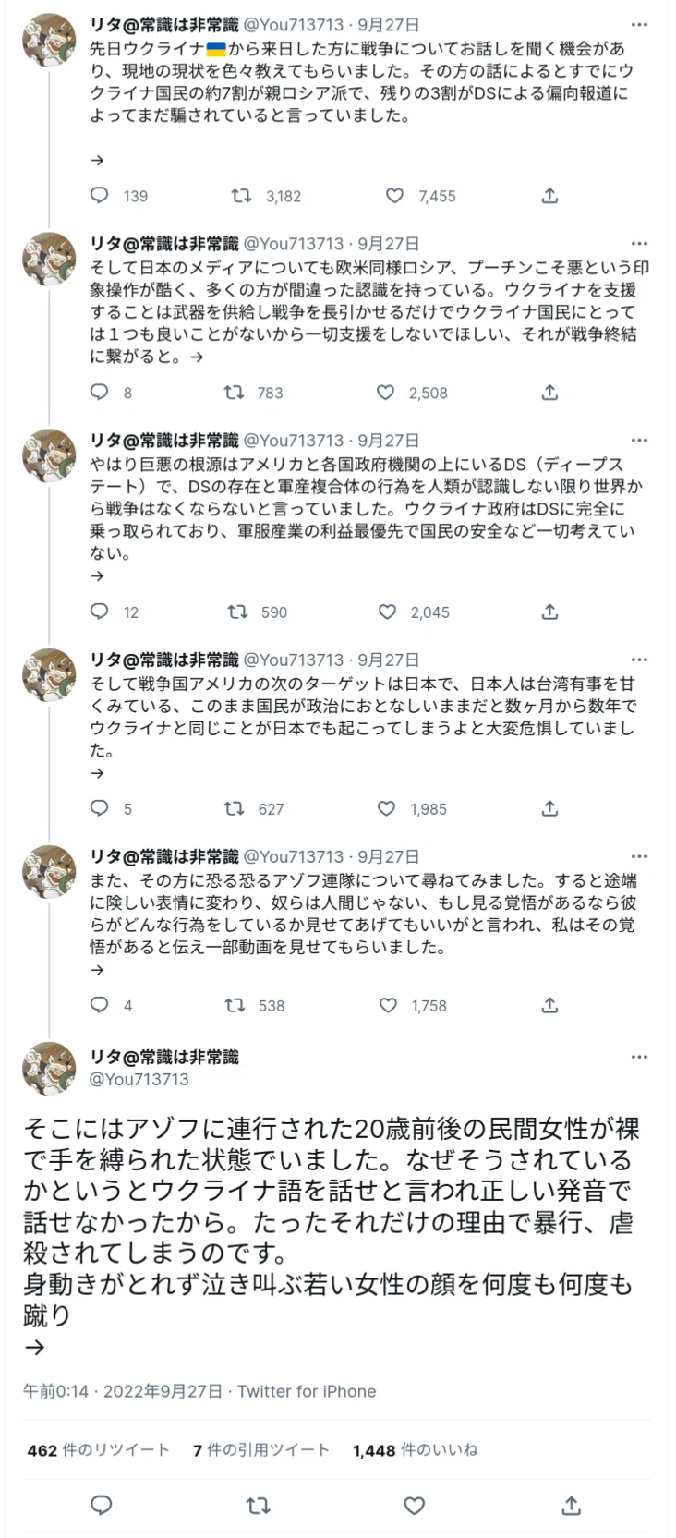Like the tweet with 2,508 likes

point(386,393)
